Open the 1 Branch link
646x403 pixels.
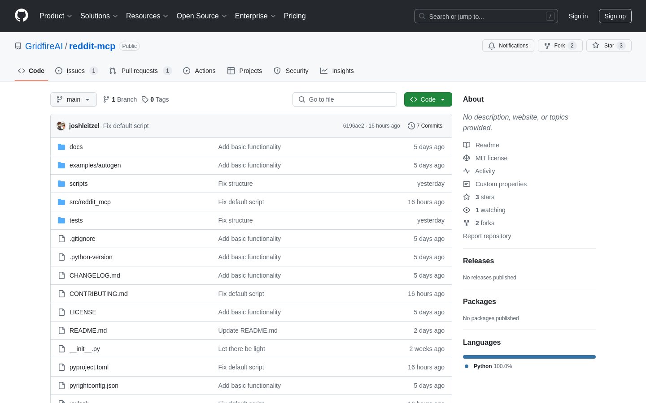click(x=120, y=99)
